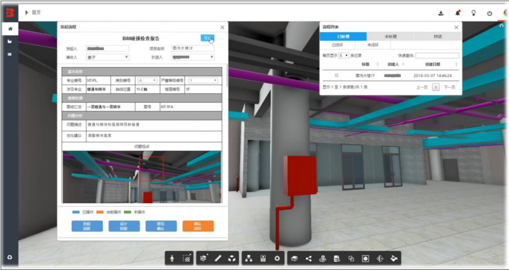Open the 严重等级编号 dropdown

point(203,80)
